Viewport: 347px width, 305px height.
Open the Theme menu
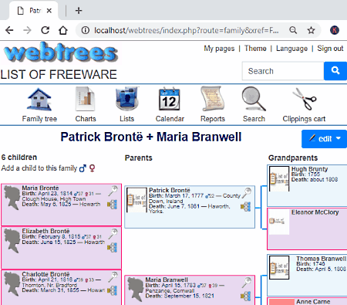255,49
